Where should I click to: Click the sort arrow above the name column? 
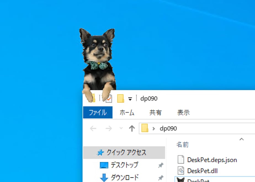tap(241, 139)
